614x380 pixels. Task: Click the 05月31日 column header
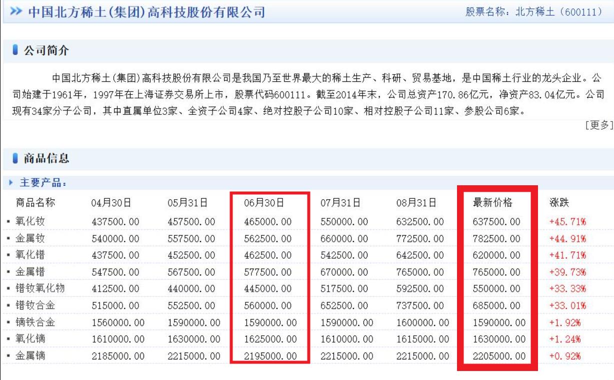[187, 203]
